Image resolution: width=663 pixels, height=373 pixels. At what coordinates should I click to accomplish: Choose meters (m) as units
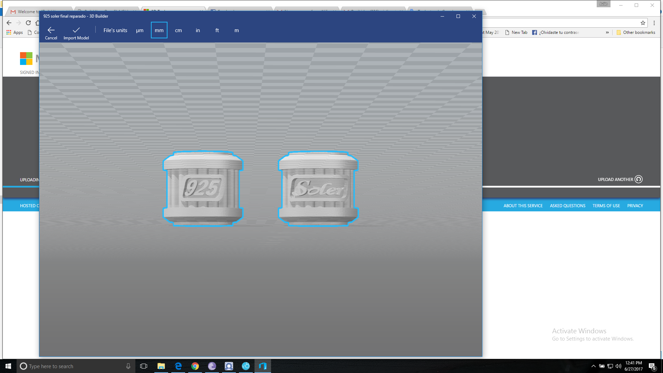(237, 30)
